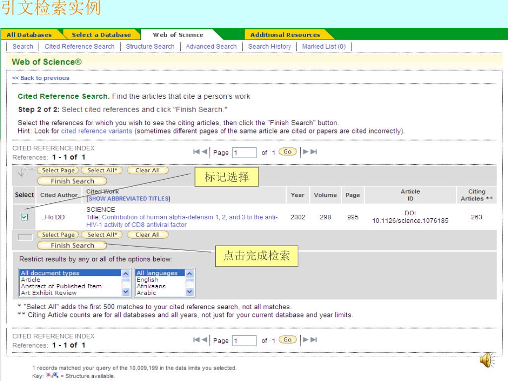The image size is (508, 381).
Task: Click the speaker audio icon
Action: point(487,360)
